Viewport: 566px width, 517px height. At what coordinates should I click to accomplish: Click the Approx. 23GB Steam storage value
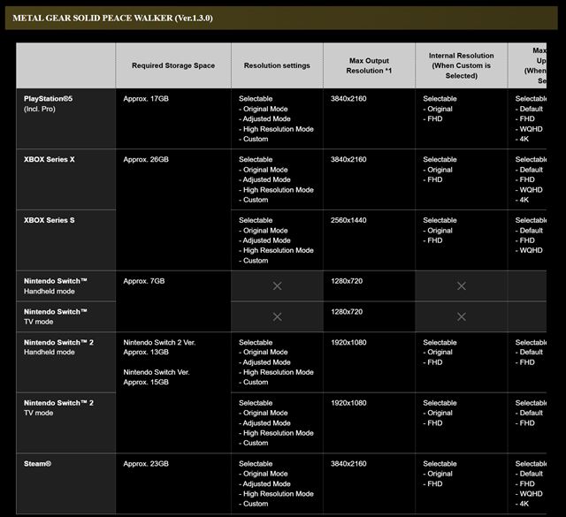[146, 464]
